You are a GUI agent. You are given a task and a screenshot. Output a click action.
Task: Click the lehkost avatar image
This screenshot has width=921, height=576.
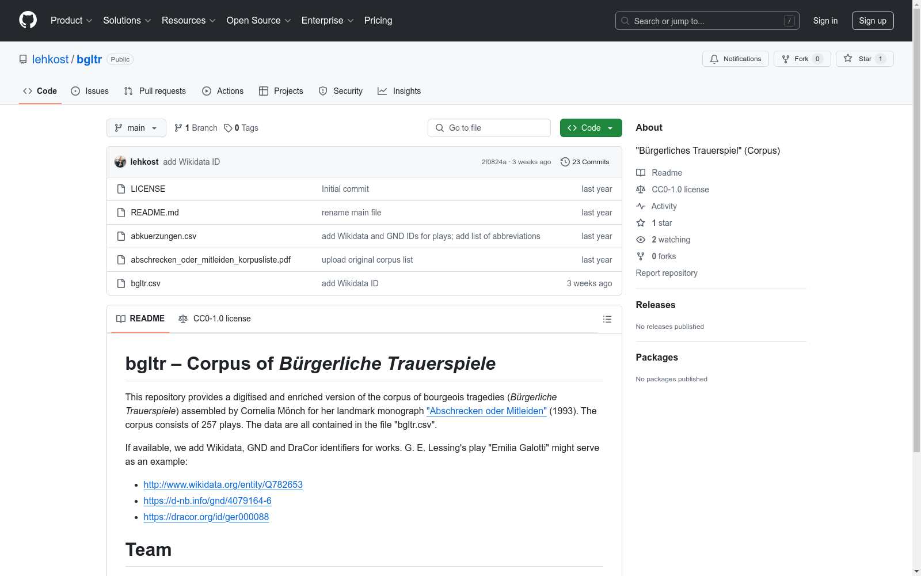pyautogui.click(x=120, y=162)
